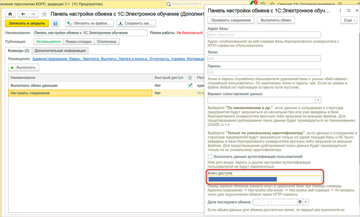
Task: Switch to 'Дополнительная информация' tab
Action: (x=60, y=51)
